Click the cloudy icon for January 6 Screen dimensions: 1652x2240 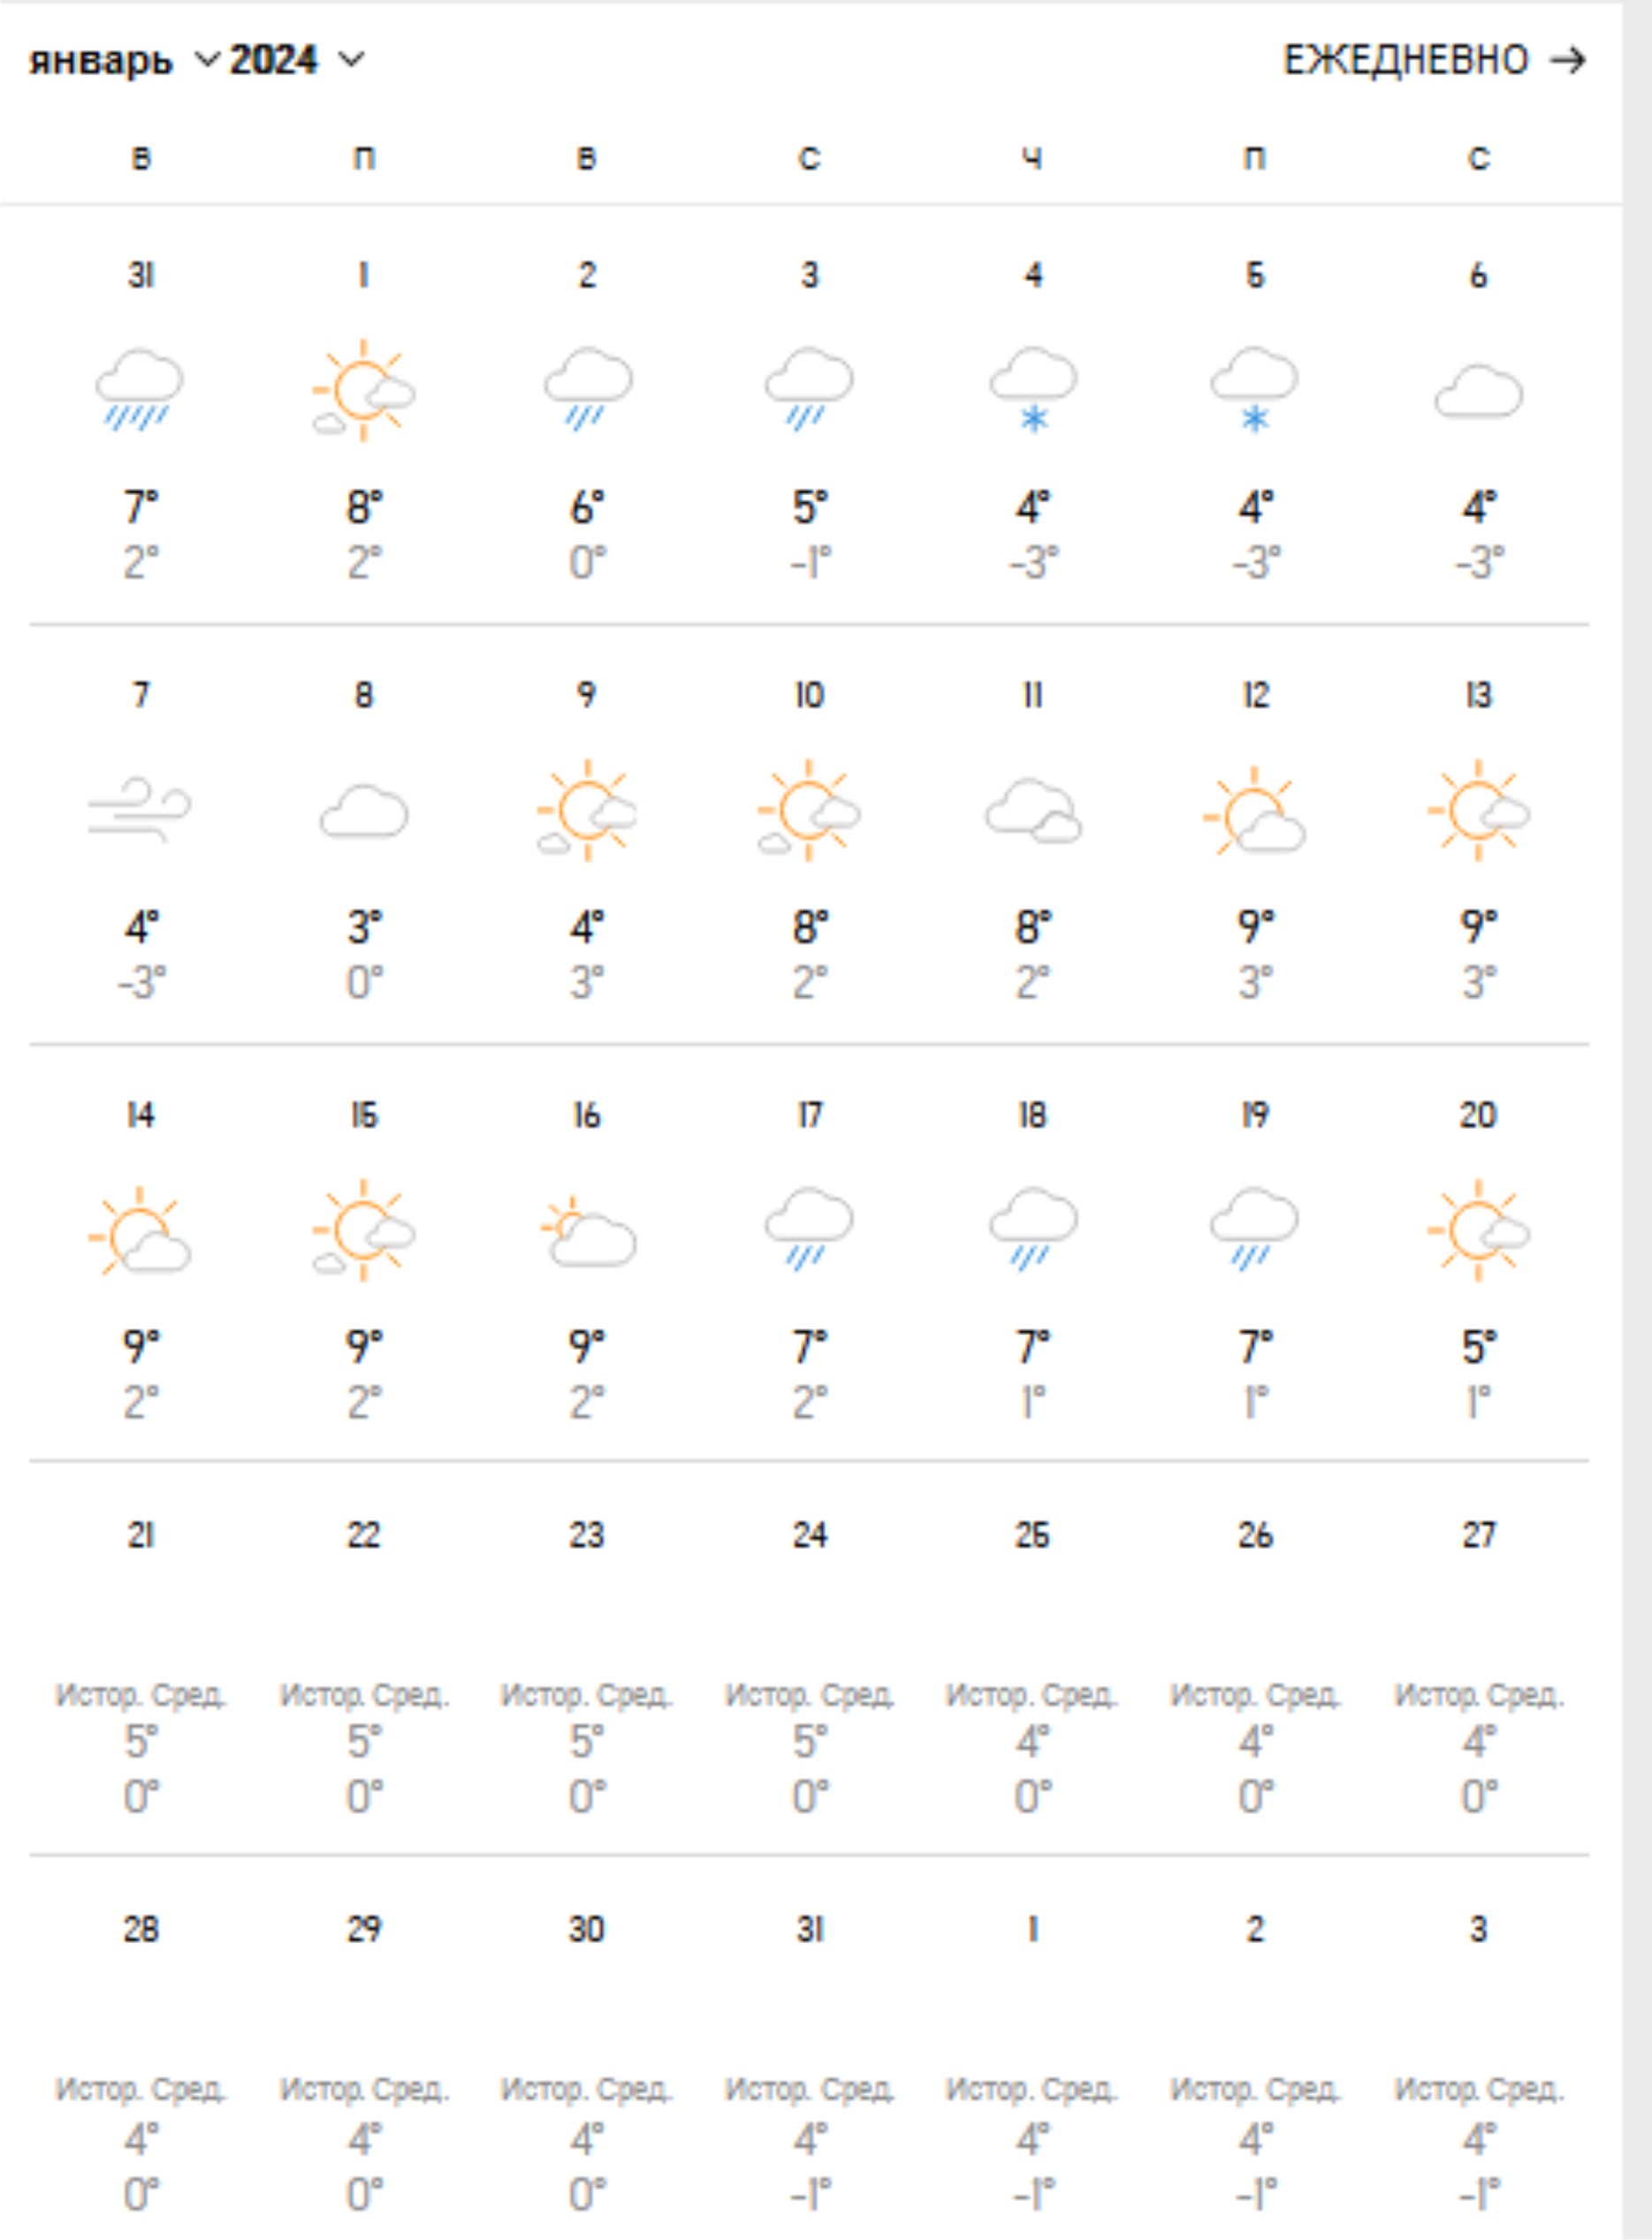pyautogui.click(x=1478, y=391)
